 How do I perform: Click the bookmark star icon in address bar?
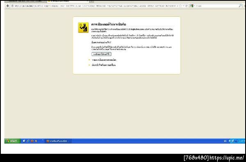click(180, 6)
